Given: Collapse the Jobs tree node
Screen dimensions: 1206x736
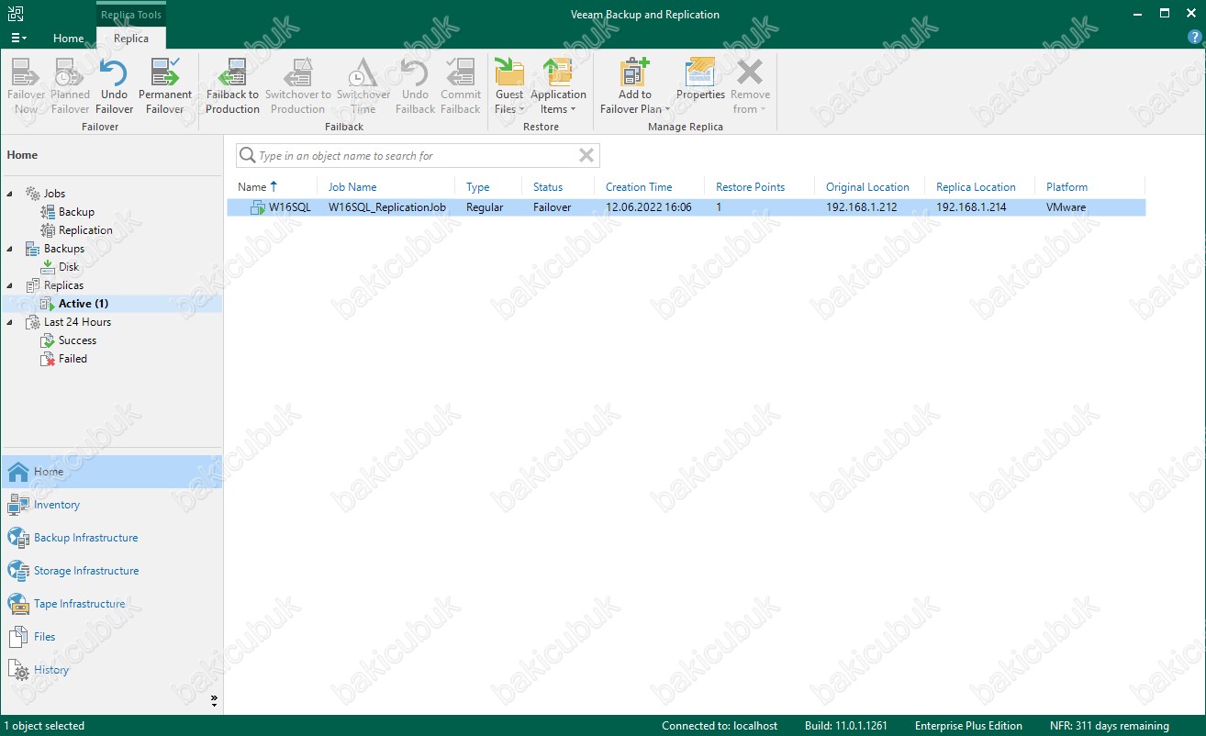Looking at the screenshot, I should click(10, 194).
